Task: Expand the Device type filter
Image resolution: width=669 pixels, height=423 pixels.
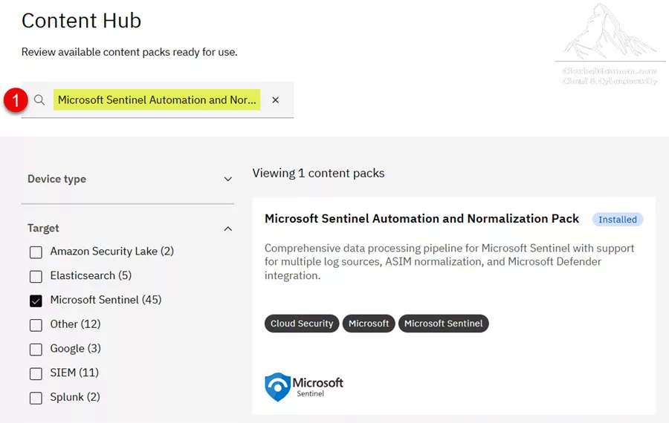Action: (x=228, y=179)
